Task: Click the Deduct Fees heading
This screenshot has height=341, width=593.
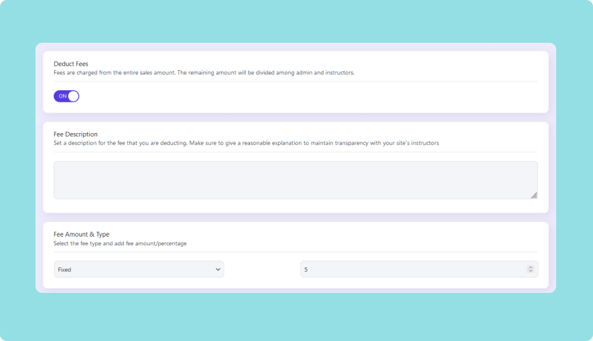Action: pyautogui.click(x=71, y=64)
